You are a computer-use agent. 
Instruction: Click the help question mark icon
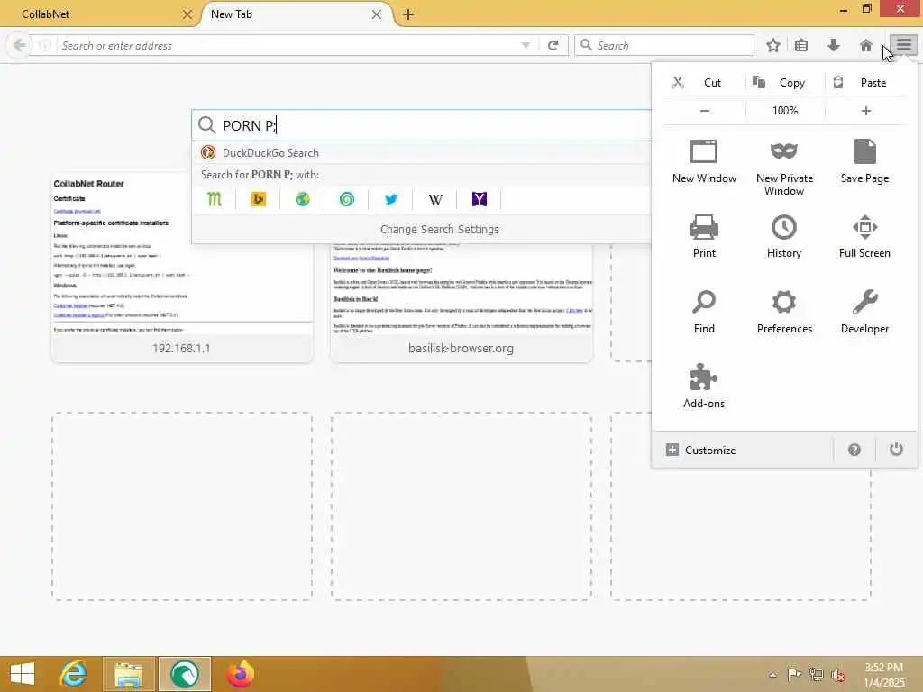(854, 450)
